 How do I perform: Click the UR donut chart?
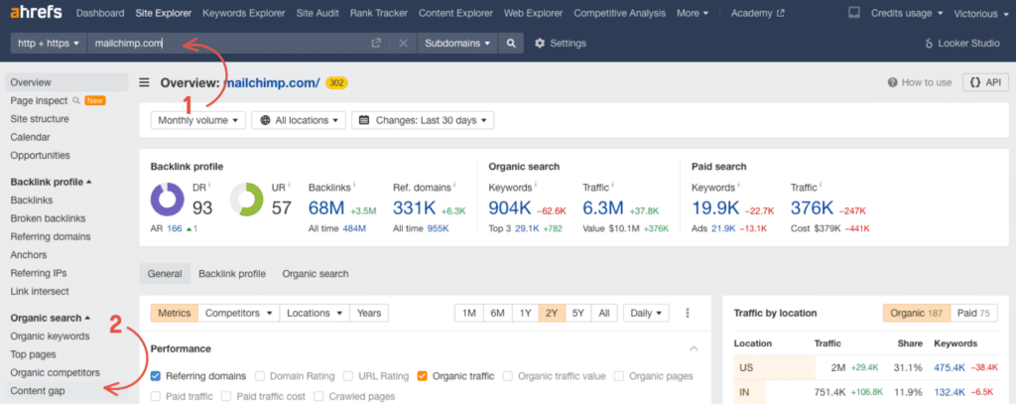[x=247, y=200]
